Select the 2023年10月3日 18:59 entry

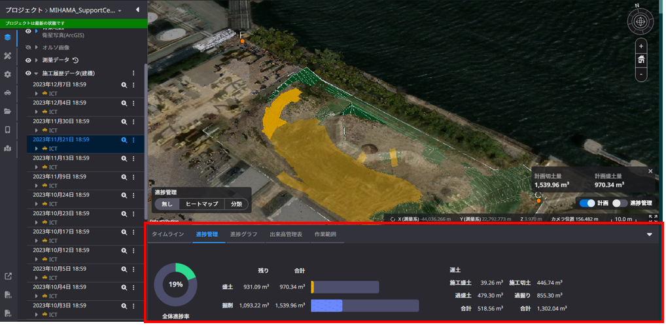[x=60, y=305]
